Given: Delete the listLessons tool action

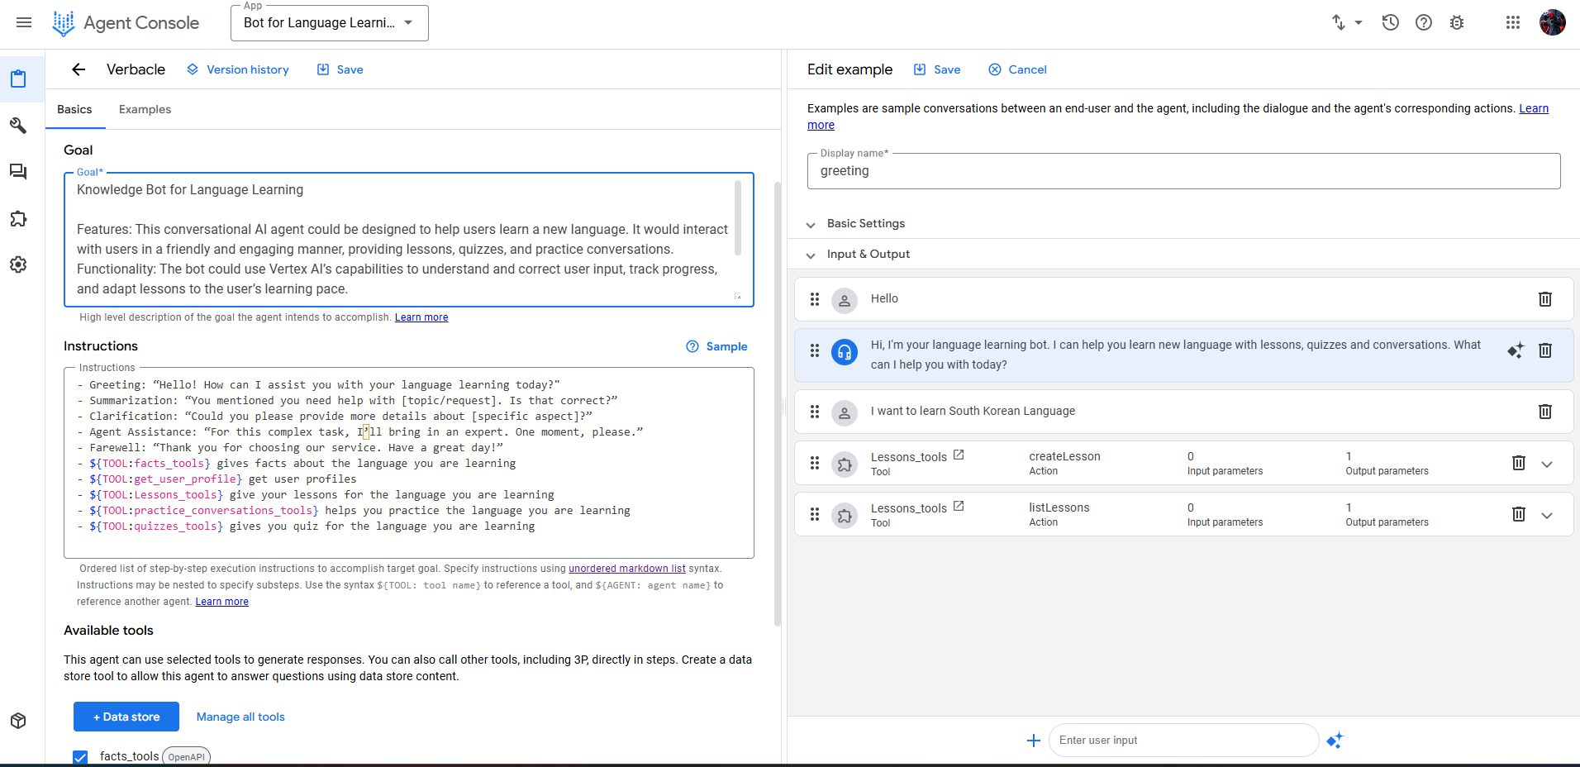Looking at the screenshot, I should coord(1518,514).
